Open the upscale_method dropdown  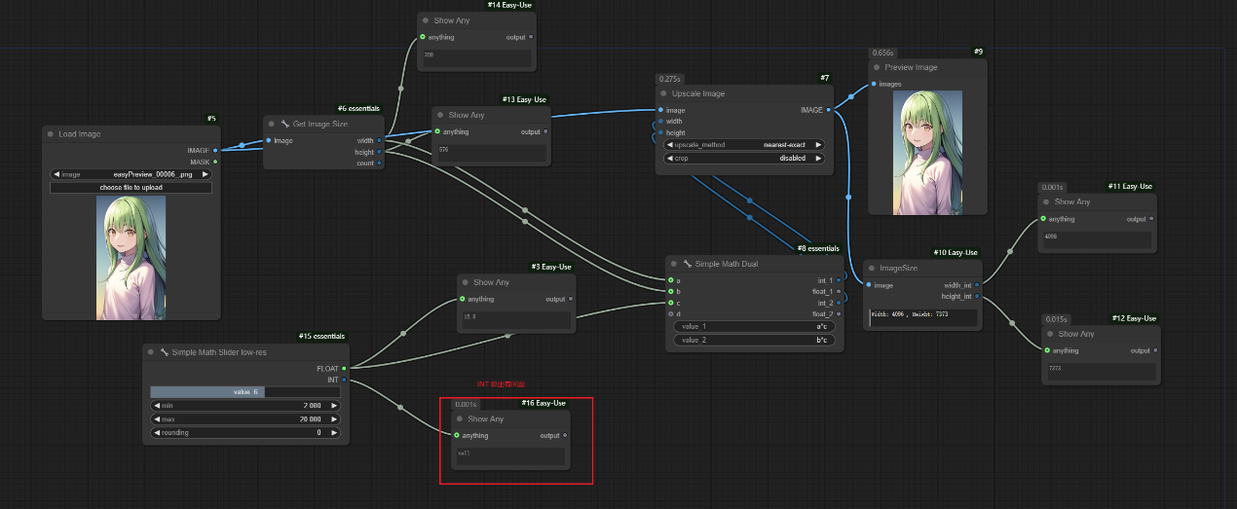point(745,144)
